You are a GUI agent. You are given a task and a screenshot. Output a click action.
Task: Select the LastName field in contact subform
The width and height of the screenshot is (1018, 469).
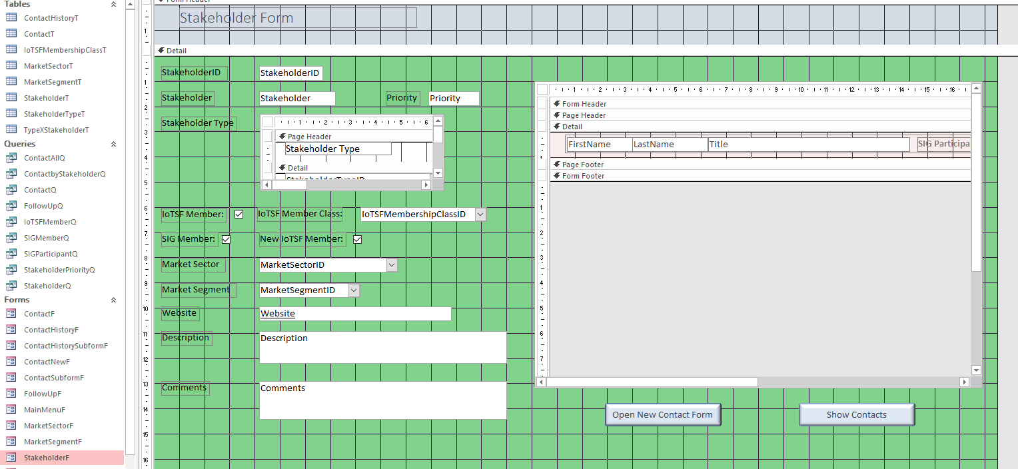pyautogui.click(x=670, y=145)
